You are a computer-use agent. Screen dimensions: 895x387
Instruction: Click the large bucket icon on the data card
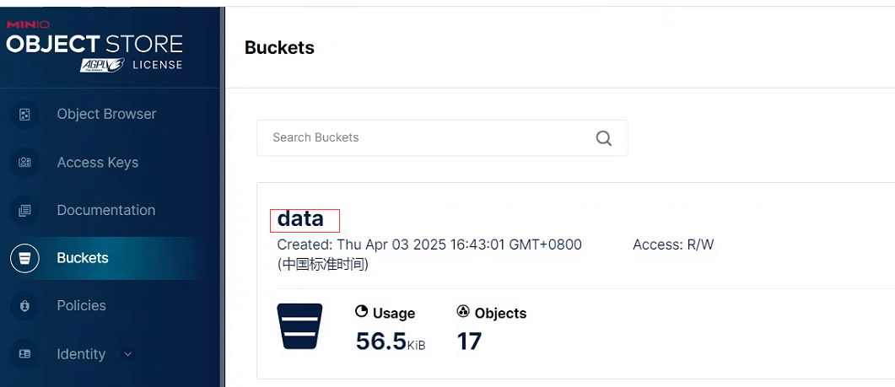pos(299,327)
